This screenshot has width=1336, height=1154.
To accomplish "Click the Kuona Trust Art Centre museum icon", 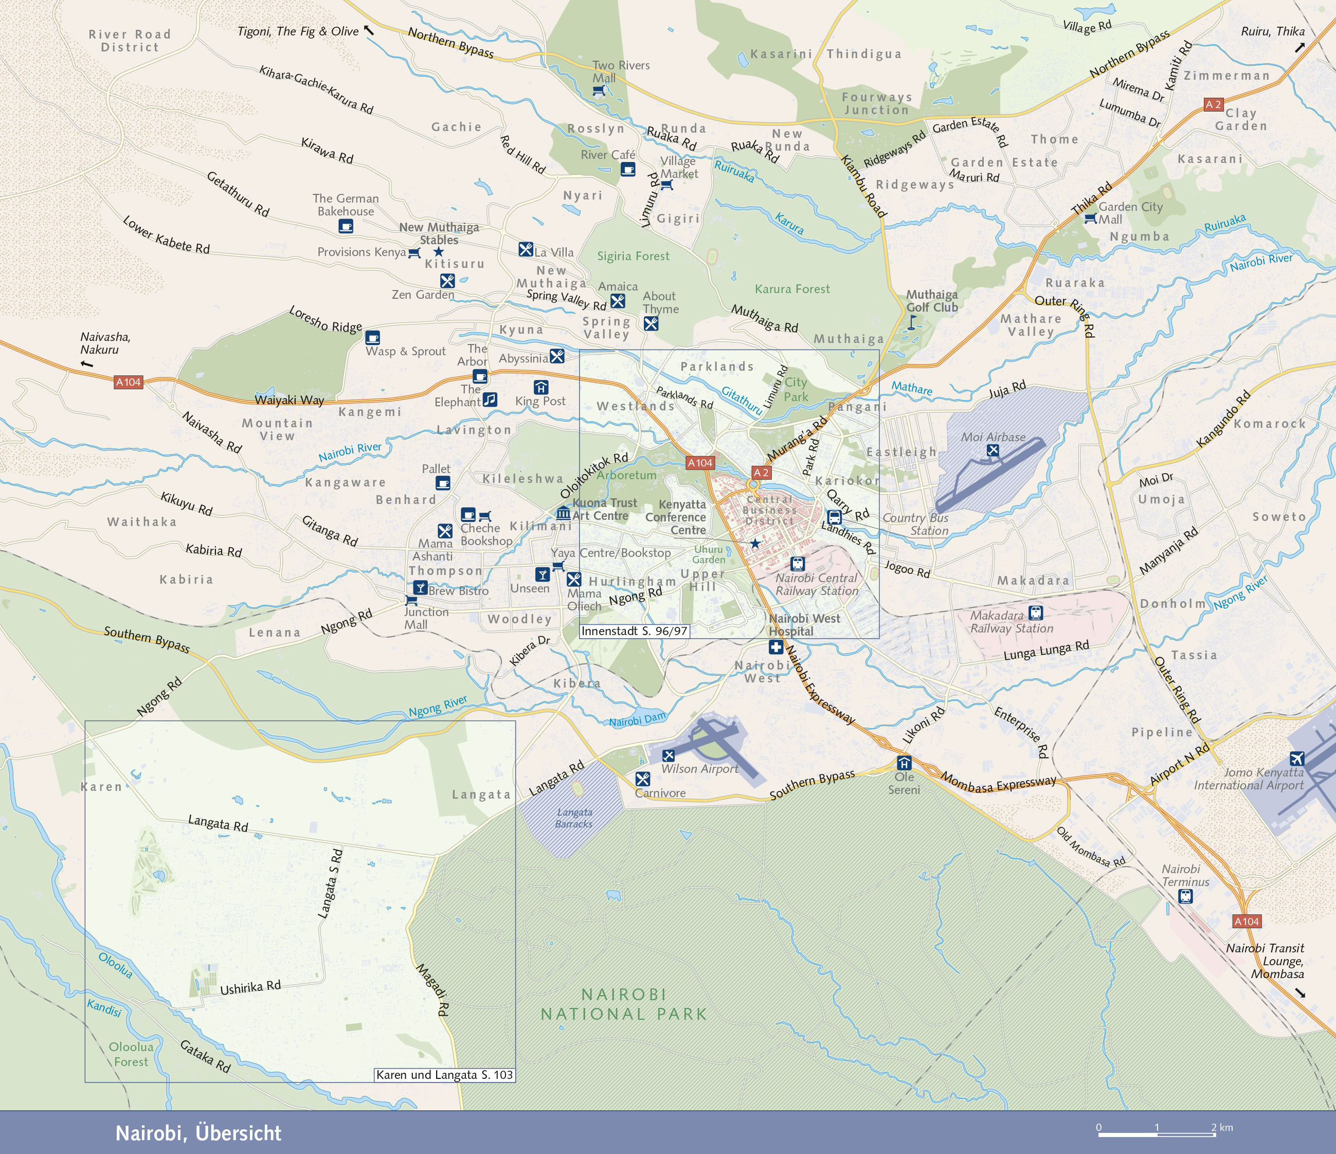I will point(563,513).
